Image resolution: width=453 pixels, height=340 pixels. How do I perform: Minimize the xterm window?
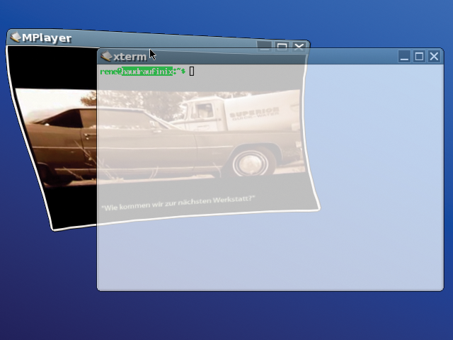404,56
